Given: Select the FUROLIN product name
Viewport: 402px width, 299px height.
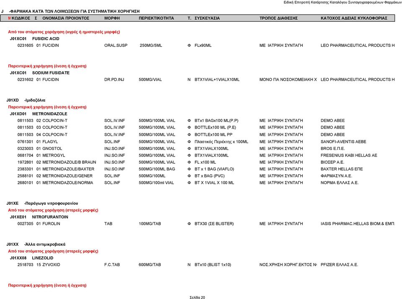Looking at the screenshot, I should click(x=51, y=224).
